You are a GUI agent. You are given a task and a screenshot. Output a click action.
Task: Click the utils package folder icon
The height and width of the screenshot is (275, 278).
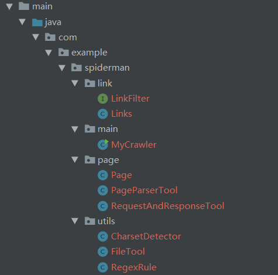(90, 221)
